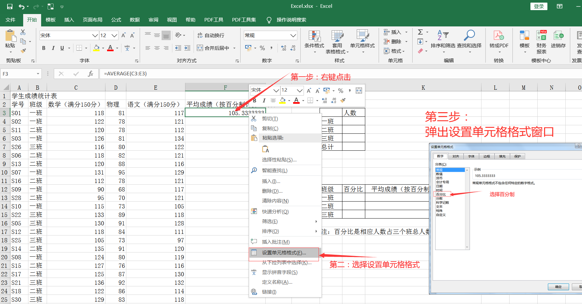Click the AutoSum Σ icon

(x=421, y=32)
